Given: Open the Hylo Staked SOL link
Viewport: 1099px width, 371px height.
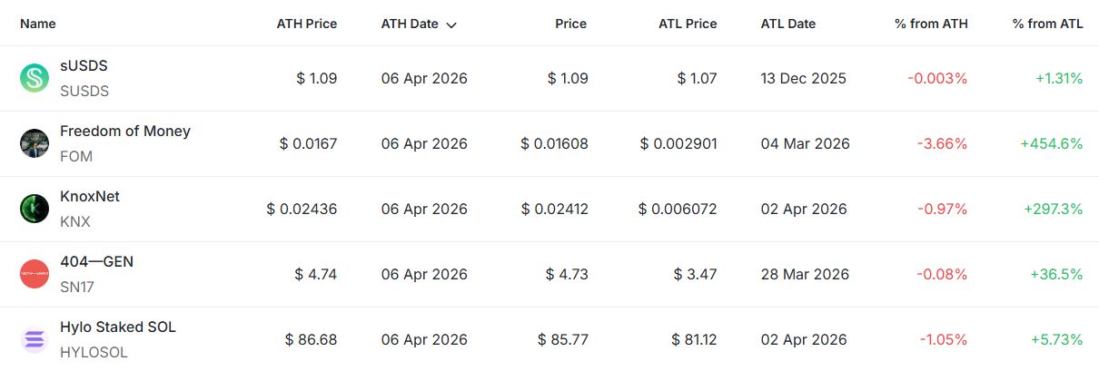Looking at the screenshot, I should 117,327.
